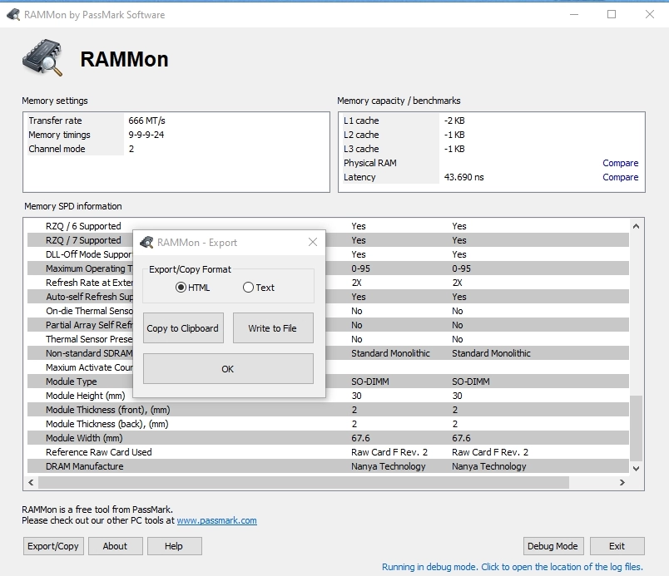Select the Text export format
Viewport: 669px width, 576px height.
pyautogui.click(x=248, y=288)
